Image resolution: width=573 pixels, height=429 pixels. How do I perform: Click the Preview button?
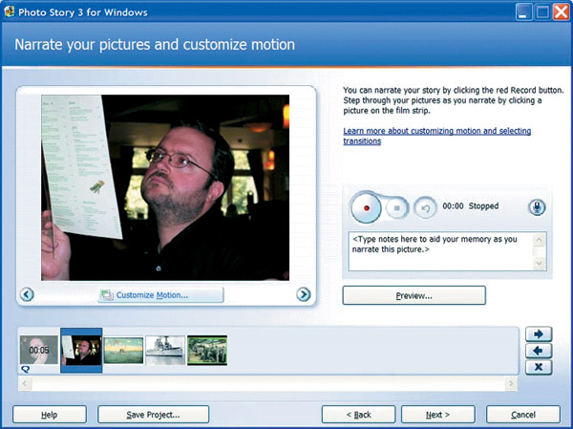tap(414, 295)
